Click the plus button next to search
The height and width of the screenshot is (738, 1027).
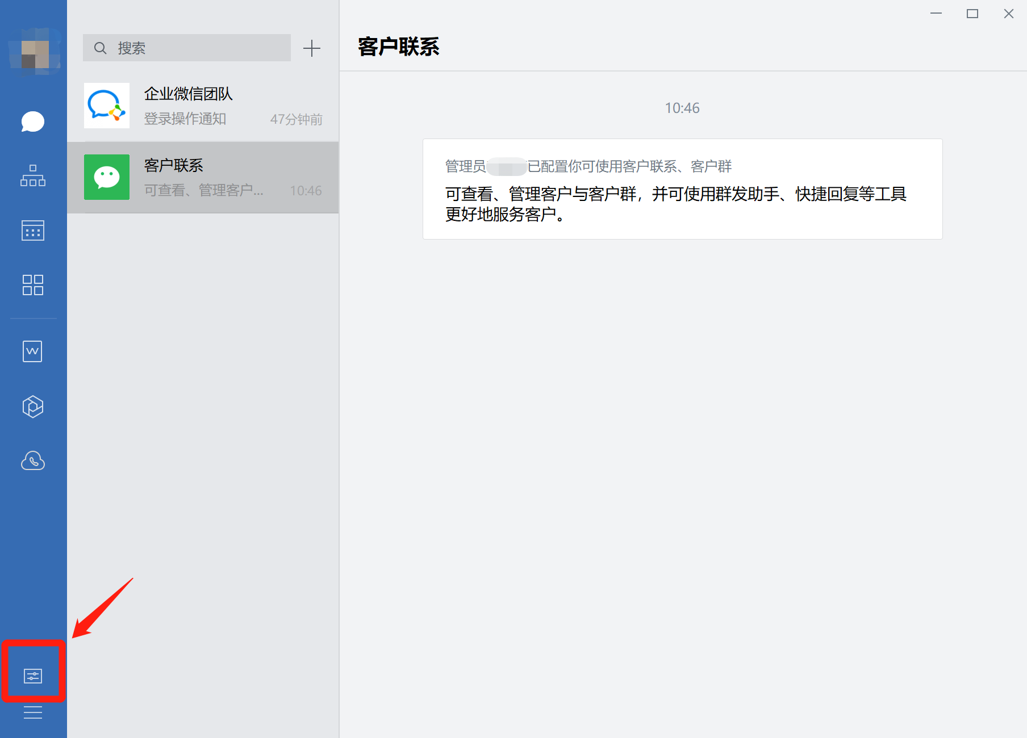[x=312, y=48]
